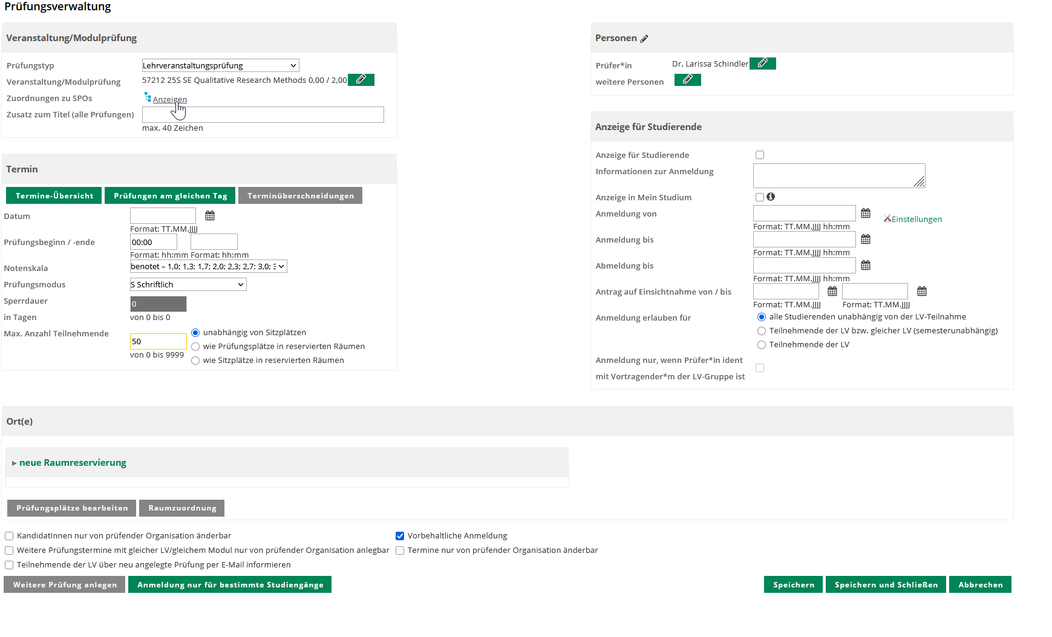Open the Notenskala dropdown
Image resolution: width=1052 pixels, height=637 pixels.
pyautogui.click(x=208, y=267)
